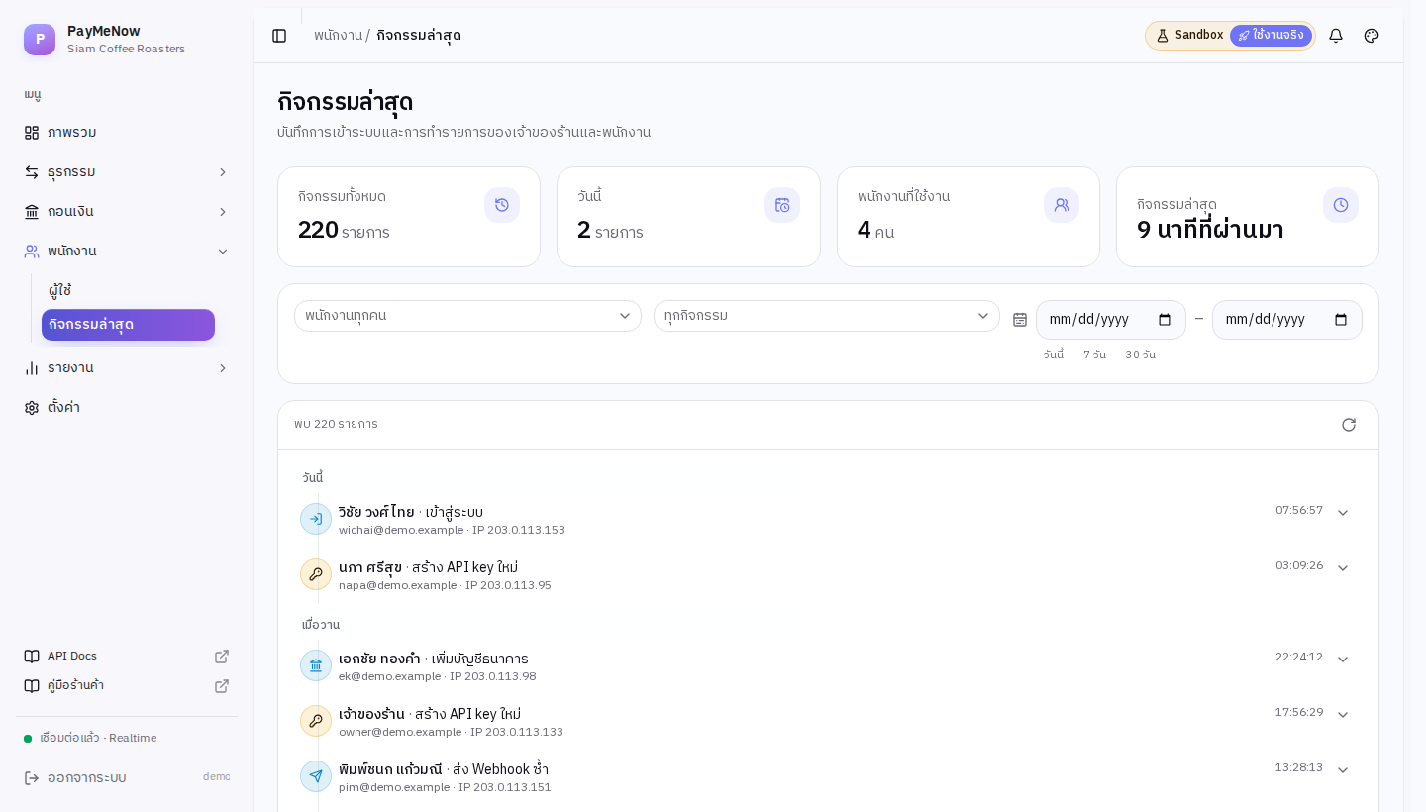Expand the 07:56:57 activity row chevron

(x=1343, y=513)
